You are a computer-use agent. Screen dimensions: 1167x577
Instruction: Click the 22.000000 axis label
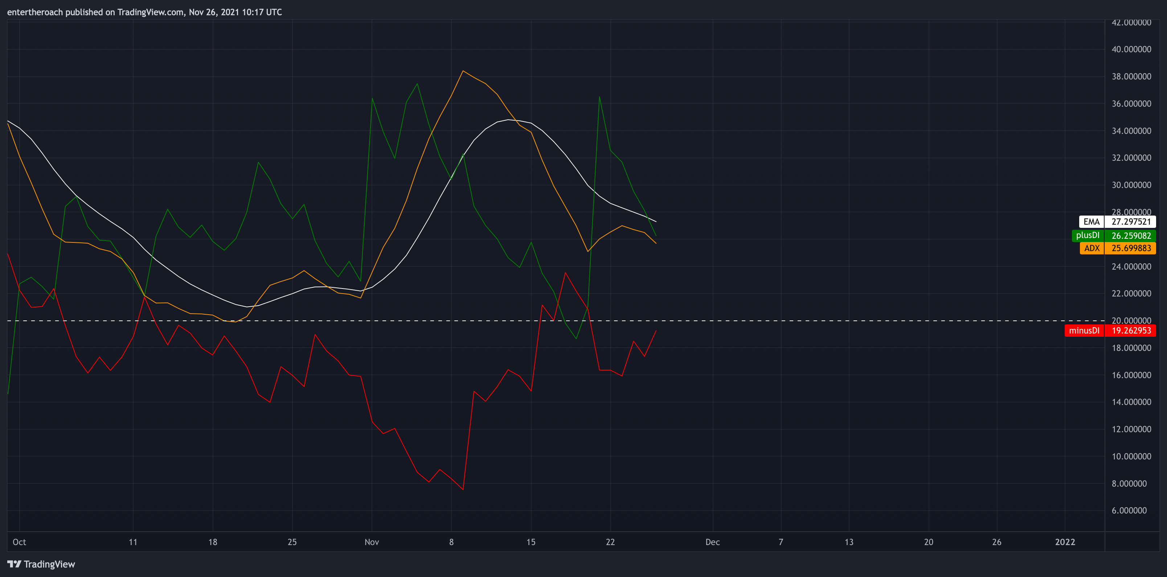point(1131,294)
